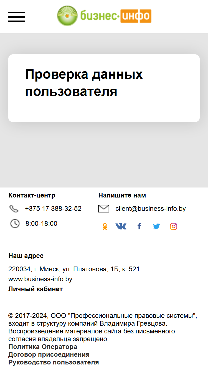Call the number +375 17 388-32-52
The image size is (208, 370).
53,209
